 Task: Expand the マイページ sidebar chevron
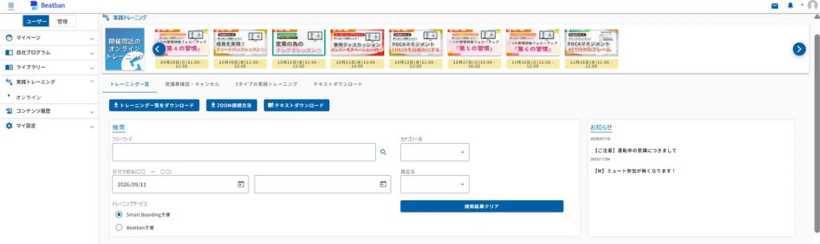pos(92,39)
